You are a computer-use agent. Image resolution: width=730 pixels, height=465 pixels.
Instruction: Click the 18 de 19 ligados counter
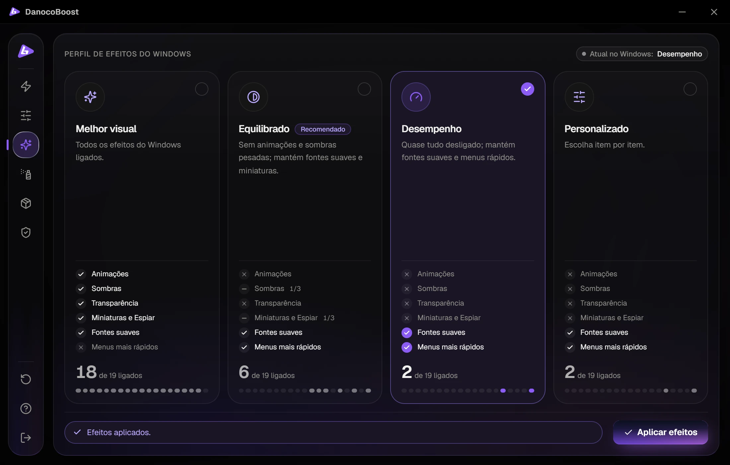pos(109,372)
